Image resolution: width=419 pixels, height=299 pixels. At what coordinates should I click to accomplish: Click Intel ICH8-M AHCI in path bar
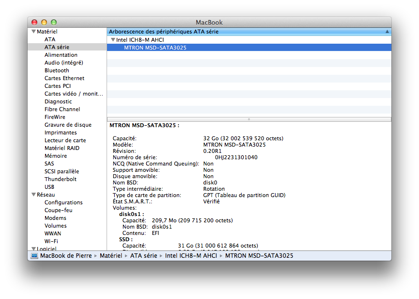(191, 256)
